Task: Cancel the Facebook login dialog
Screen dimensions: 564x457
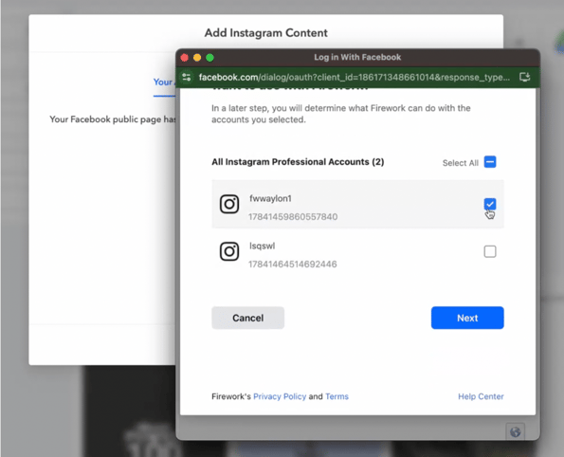Action: (x=247, y=318)
